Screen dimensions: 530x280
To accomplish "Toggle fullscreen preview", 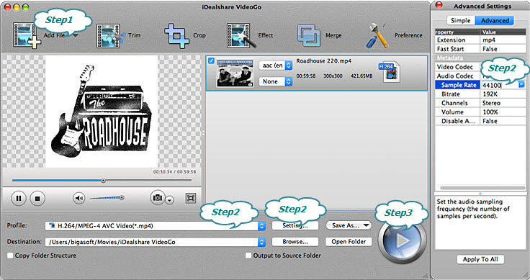I will [x=191, y=198].
